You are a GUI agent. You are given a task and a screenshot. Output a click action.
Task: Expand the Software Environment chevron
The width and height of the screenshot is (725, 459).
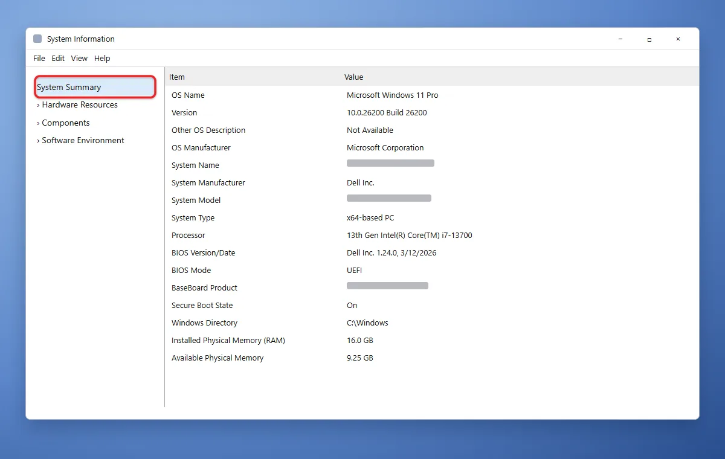point(38,141)
